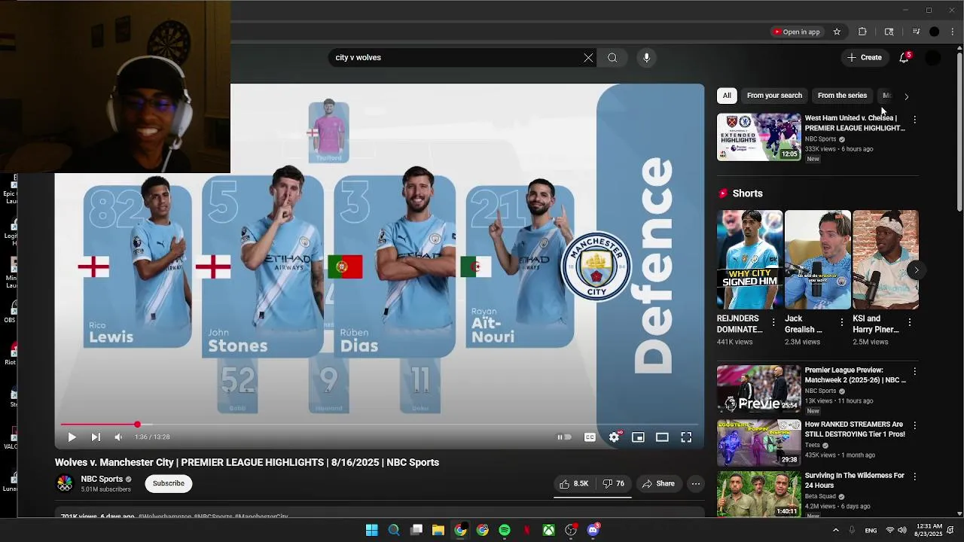Open the Jack Grealish short
The height and width of the screenshot is (542, 964).
(817, 260)
